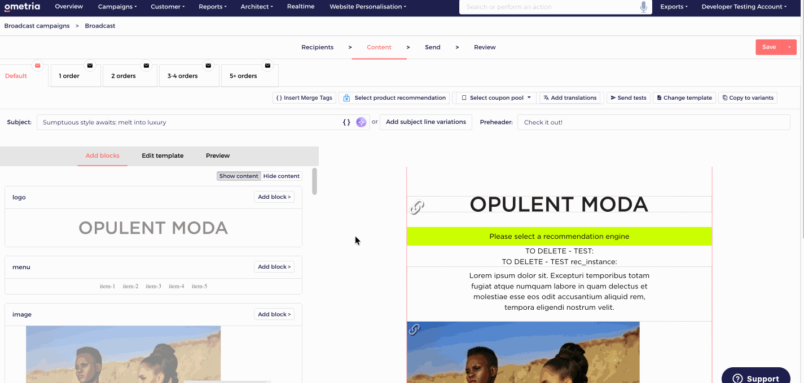
Task: Open Select coupon pool dropdown
Action: coord(496,98)
